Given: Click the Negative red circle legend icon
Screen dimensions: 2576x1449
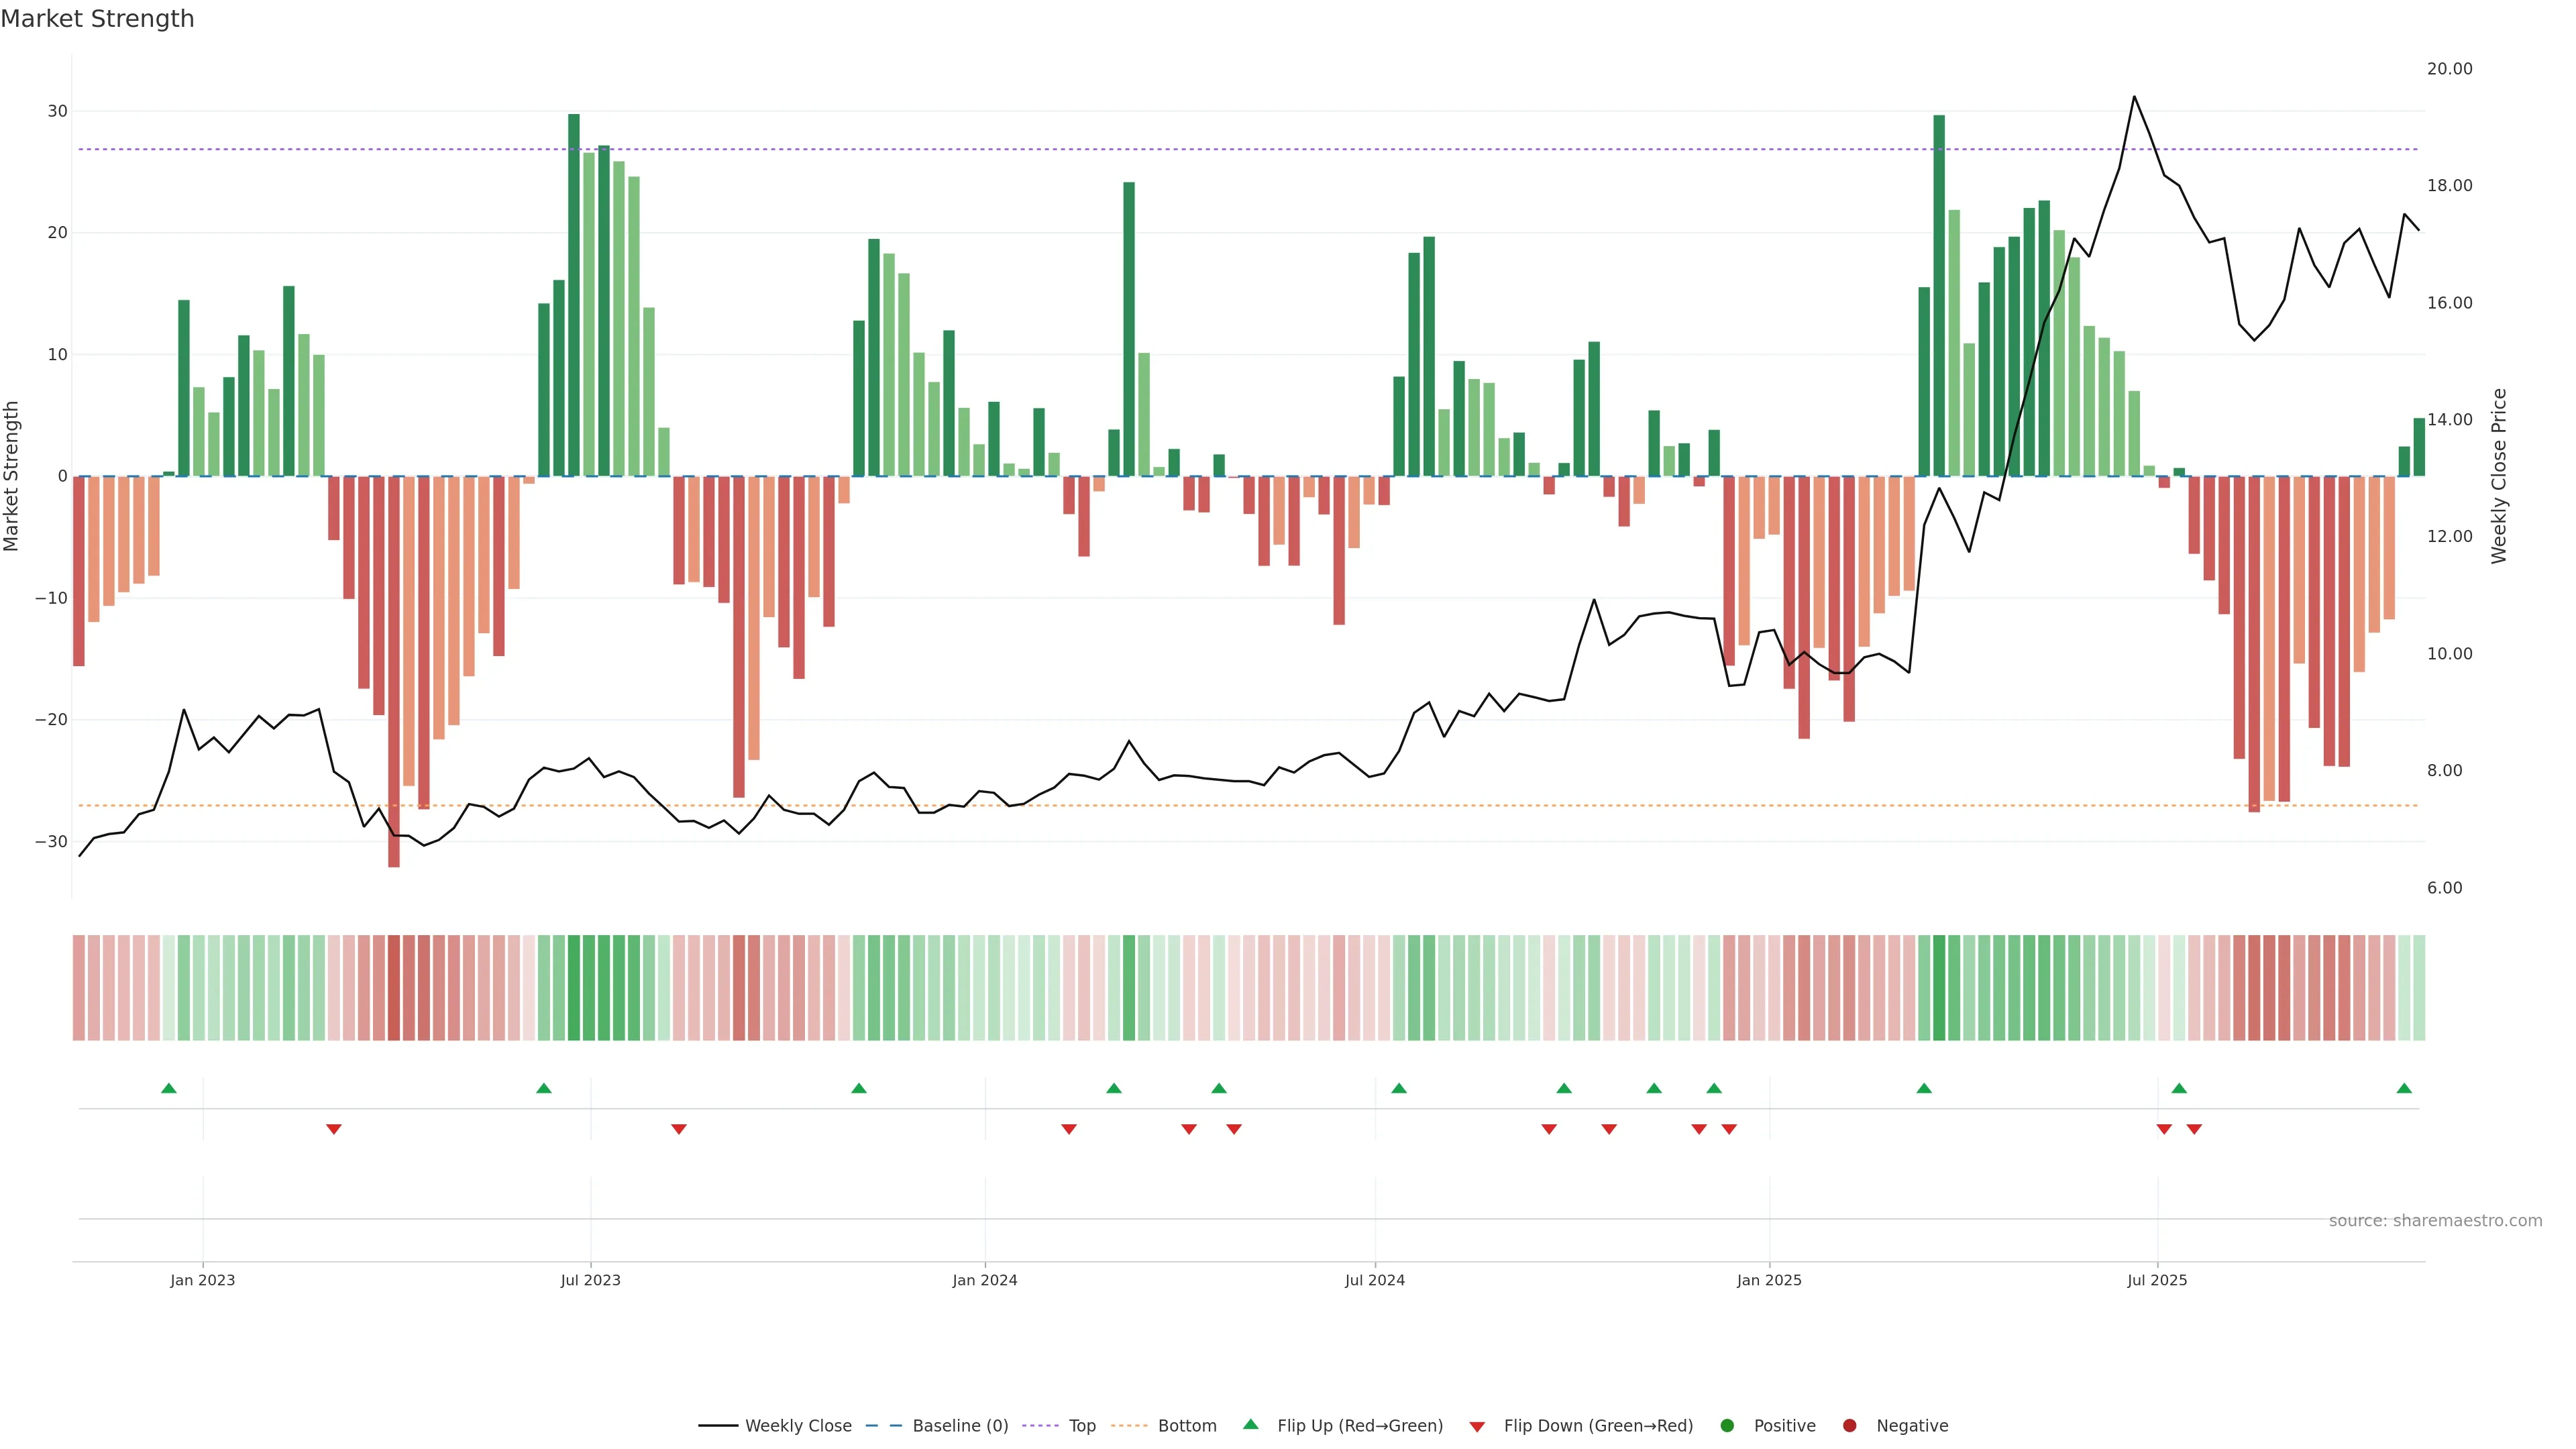Looking at the screenshot, I should tap(1849, 1426).
